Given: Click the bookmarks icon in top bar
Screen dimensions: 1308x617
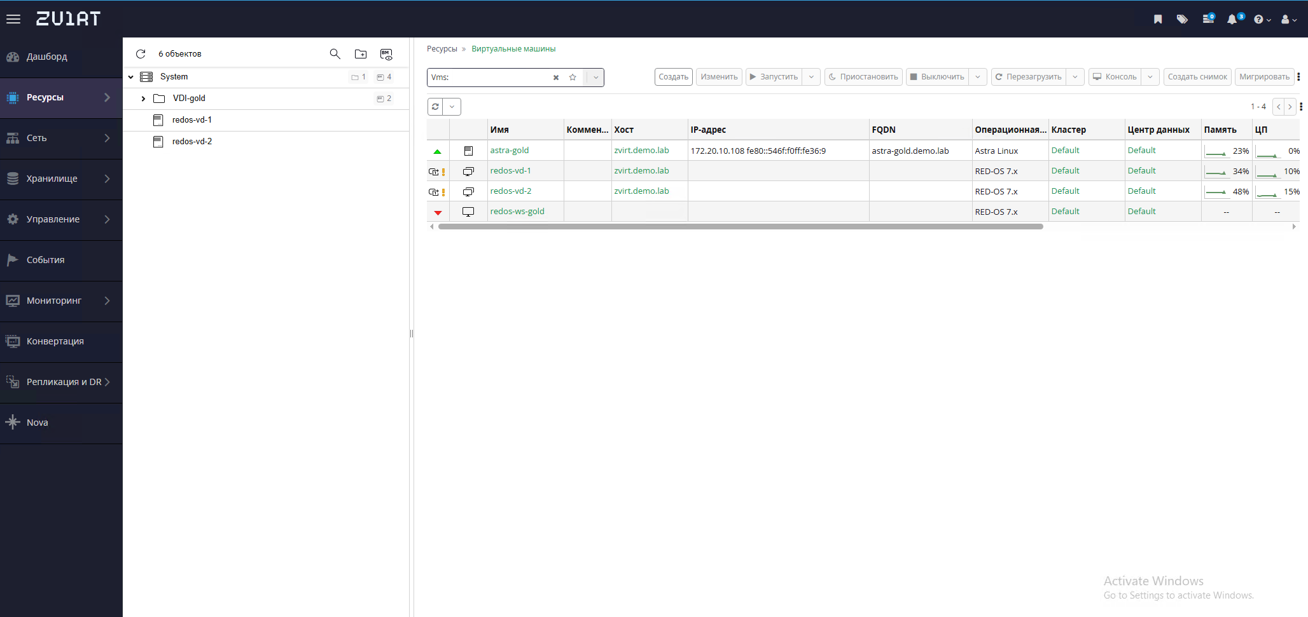Looking at the screenshot, I should tap(1158, 19).
